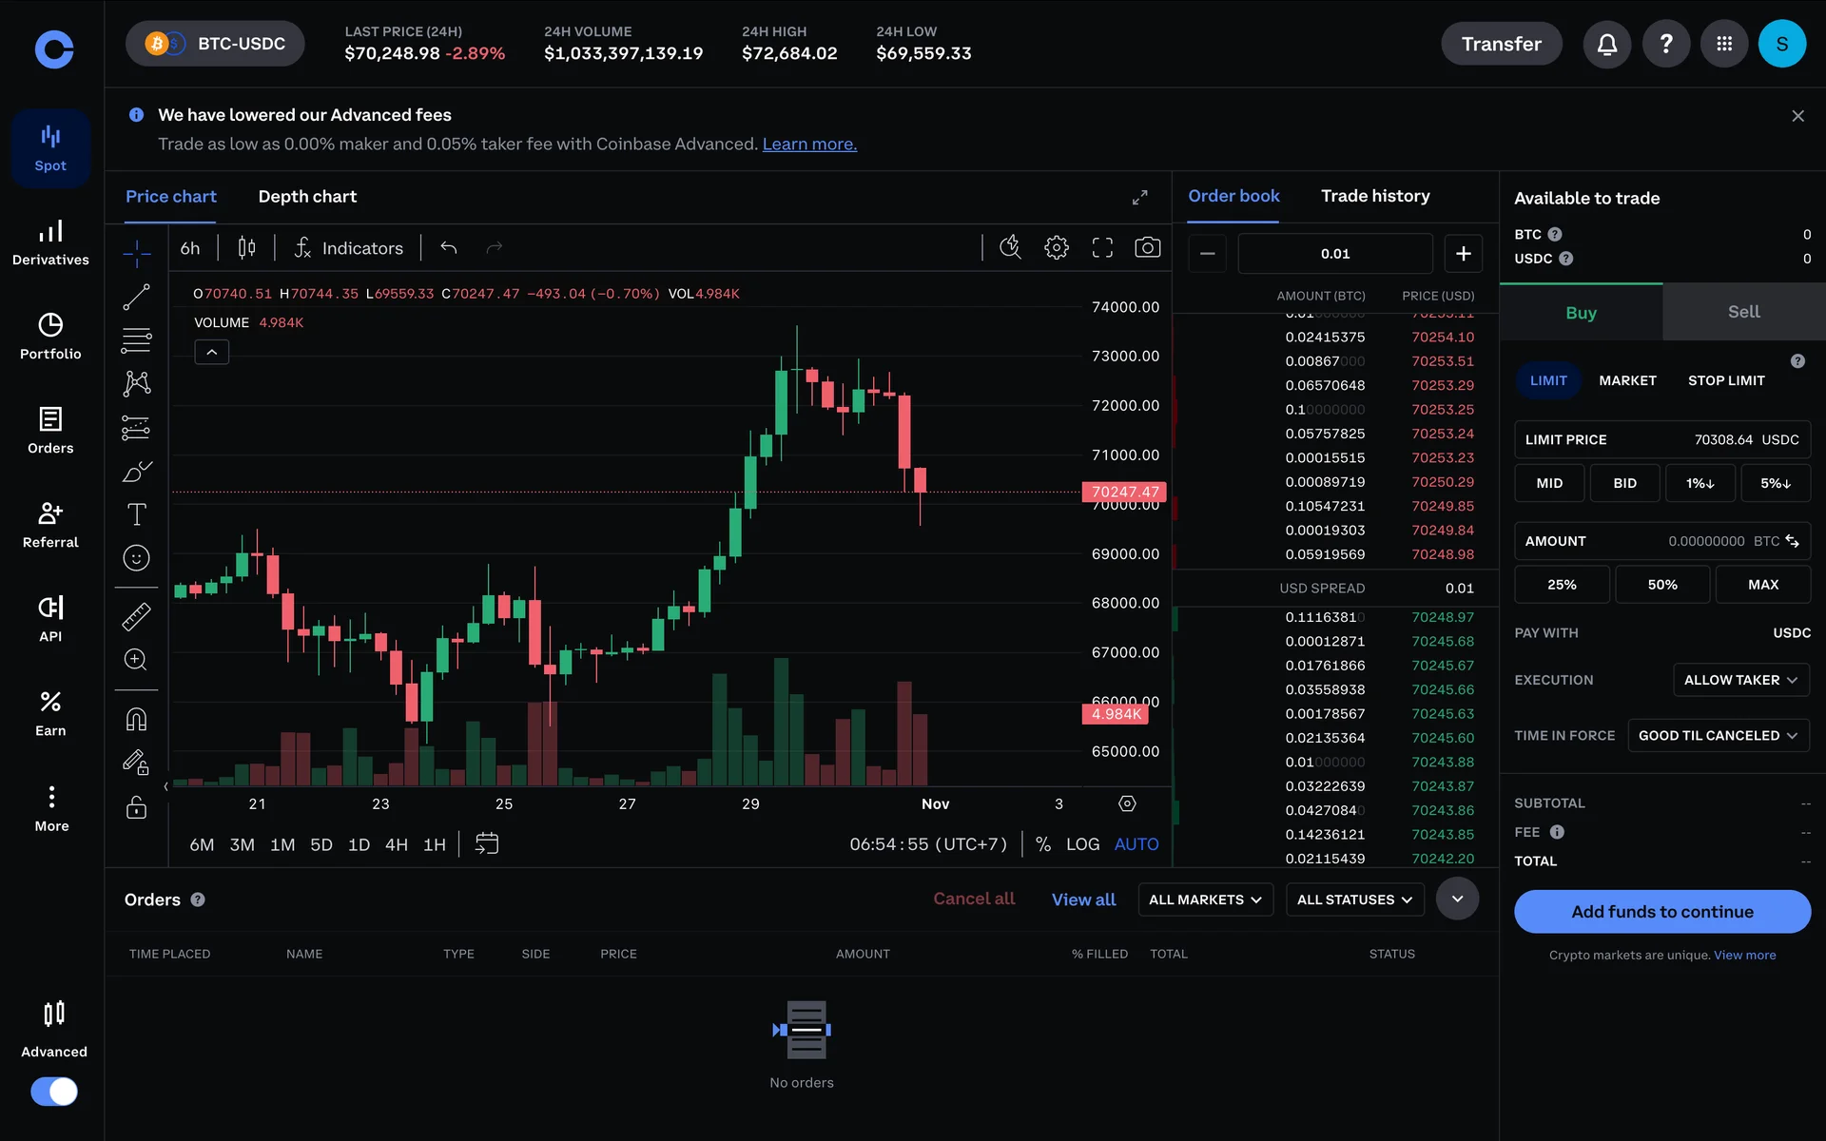This screenshot has height=1141, width=1826.
Task: Open the candlestick chart style picker
Action: click(246, 248)
